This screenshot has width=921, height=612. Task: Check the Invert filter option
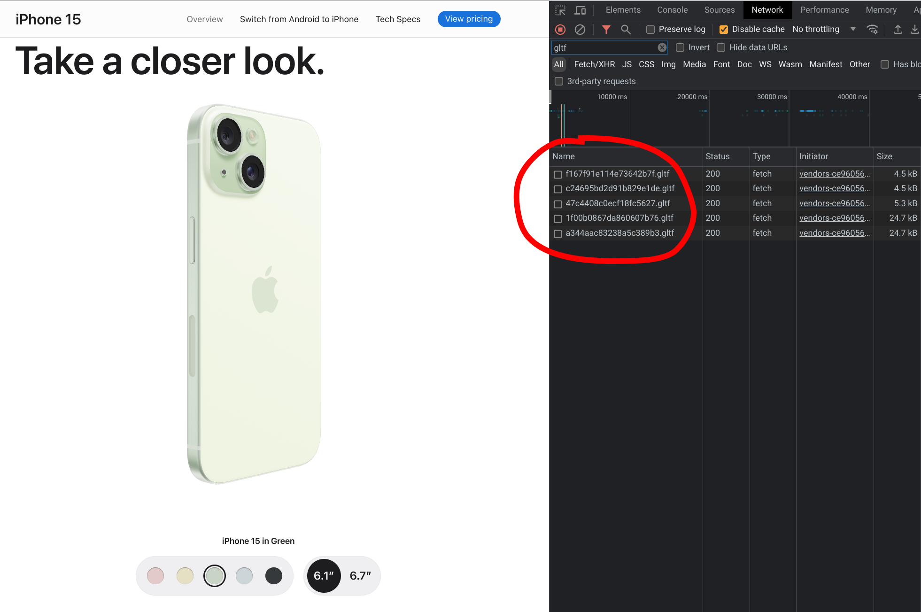coord(680,47)
